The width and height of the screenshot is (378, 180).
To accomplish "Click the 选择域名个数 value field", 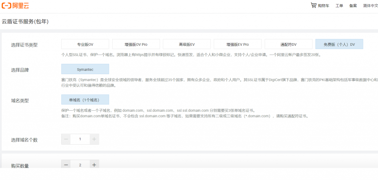I will 80,139.
